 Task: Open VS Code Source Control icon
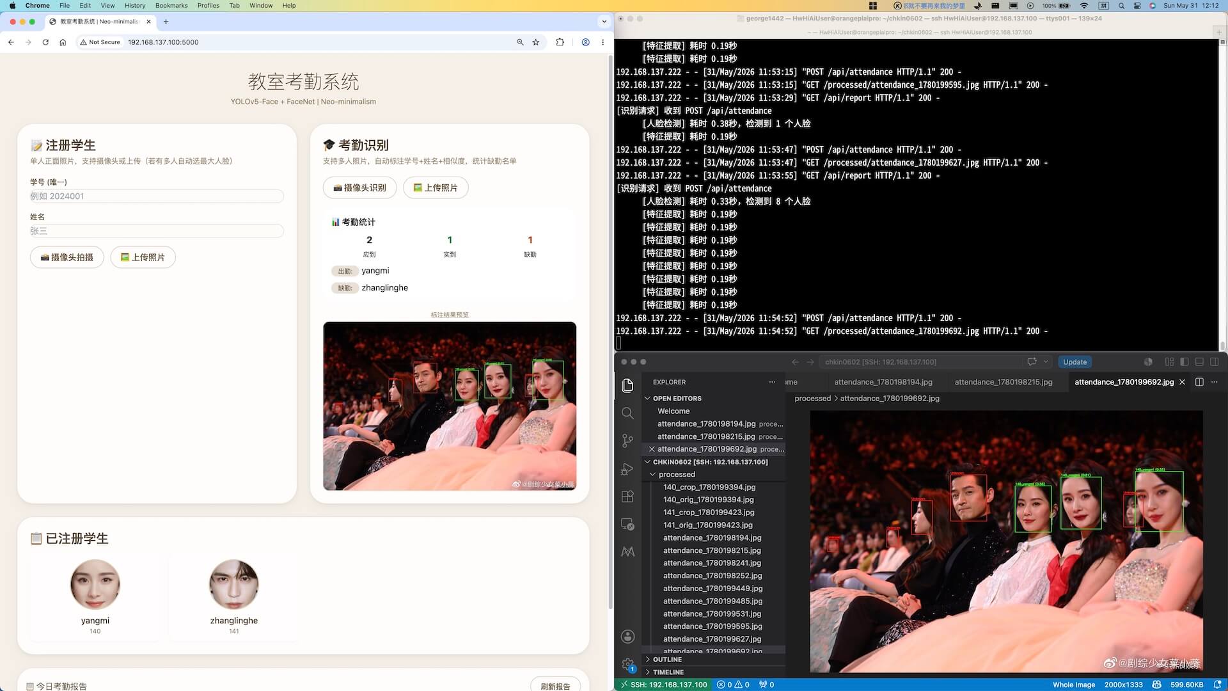pos(627,441)
